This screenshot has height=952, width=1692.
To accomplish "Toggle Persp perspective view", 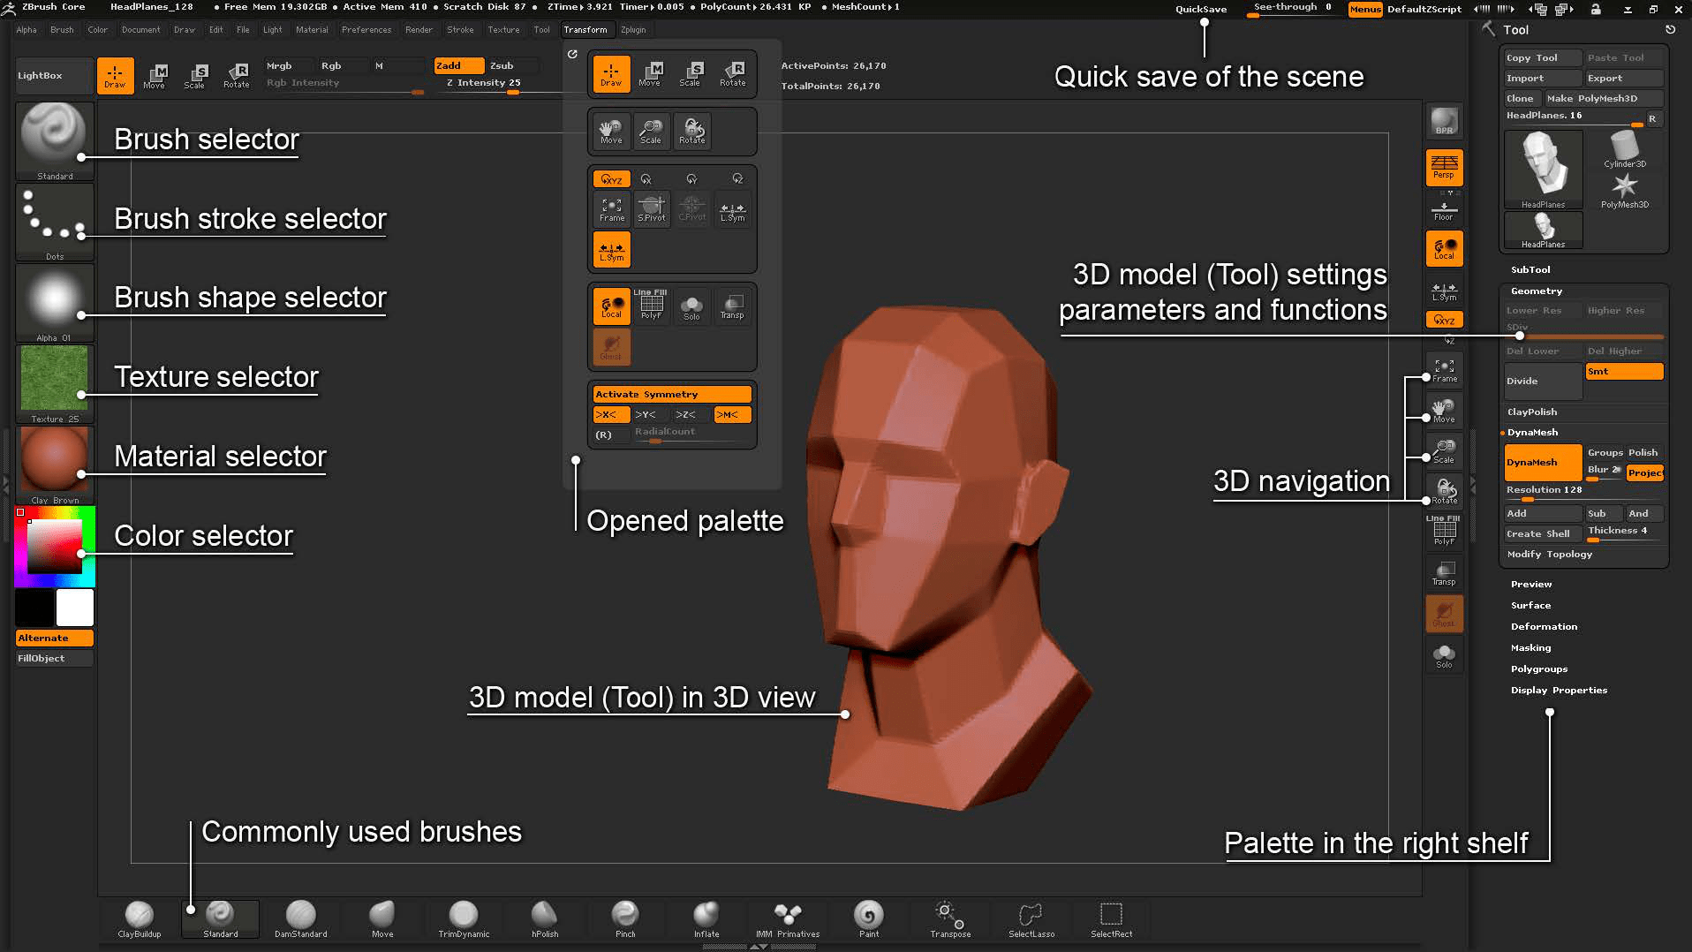I will (x=1443, y=168).
